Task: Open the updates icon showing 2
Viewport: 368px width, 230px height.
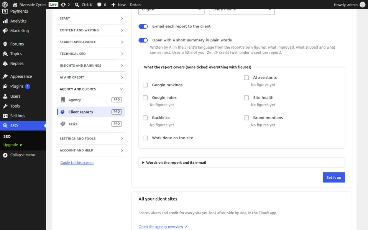Action: click(63, 5)
